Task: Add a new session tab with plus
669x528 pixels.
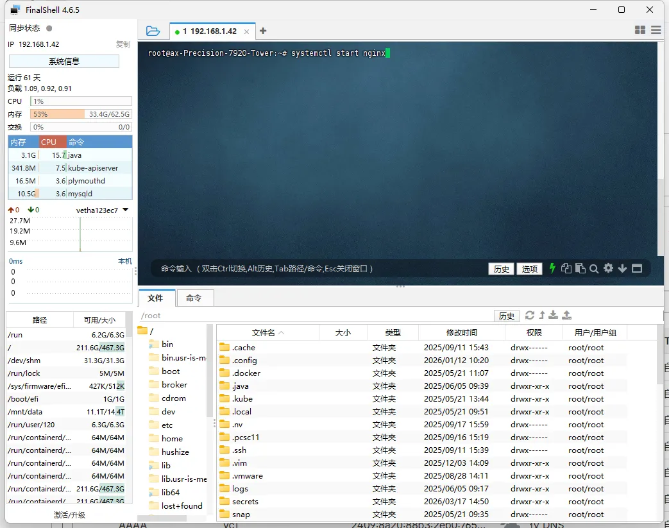Action: (263, 31)
